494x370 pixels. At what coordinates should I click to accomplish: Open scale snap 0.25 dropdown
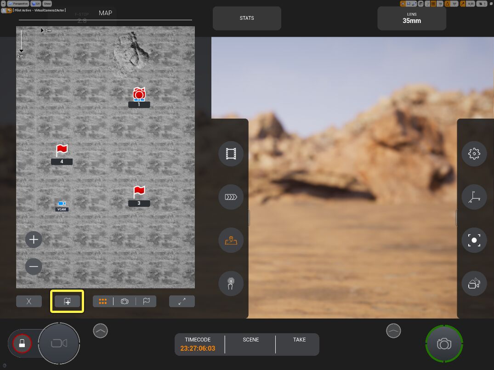tap(471, 4)
